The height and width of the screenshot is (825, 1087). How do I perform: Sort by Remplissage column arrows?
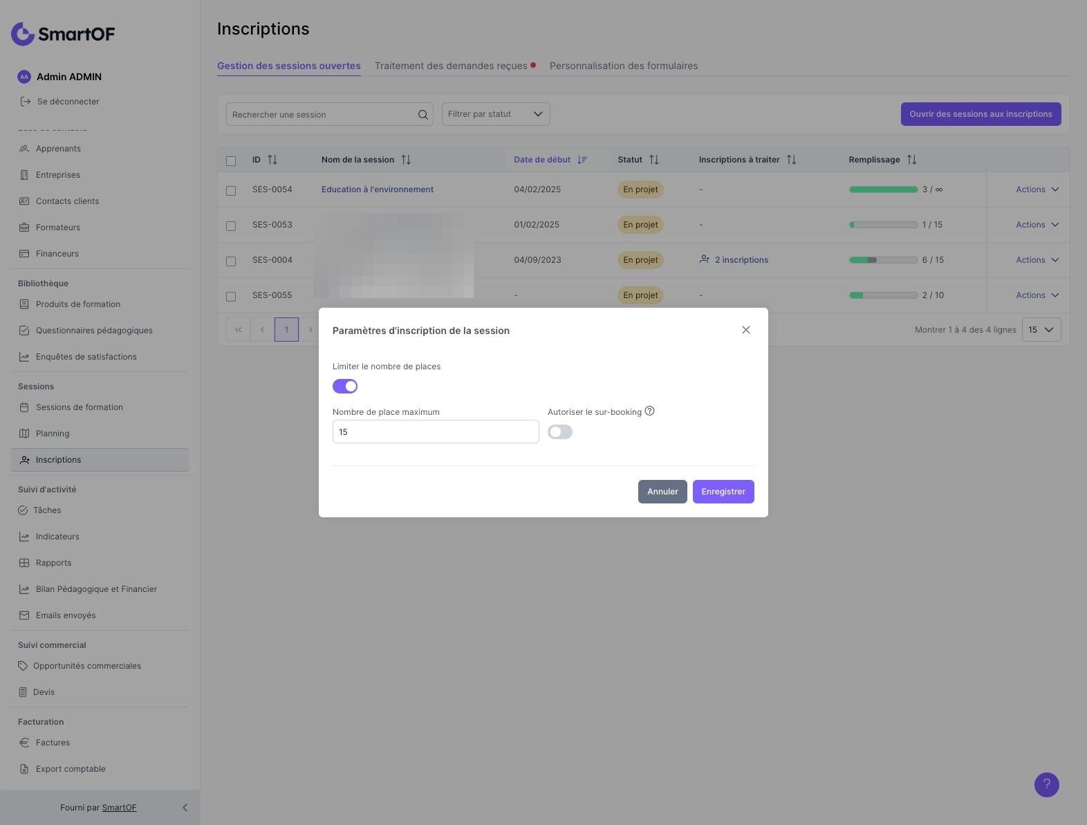[x=911, y=160]
